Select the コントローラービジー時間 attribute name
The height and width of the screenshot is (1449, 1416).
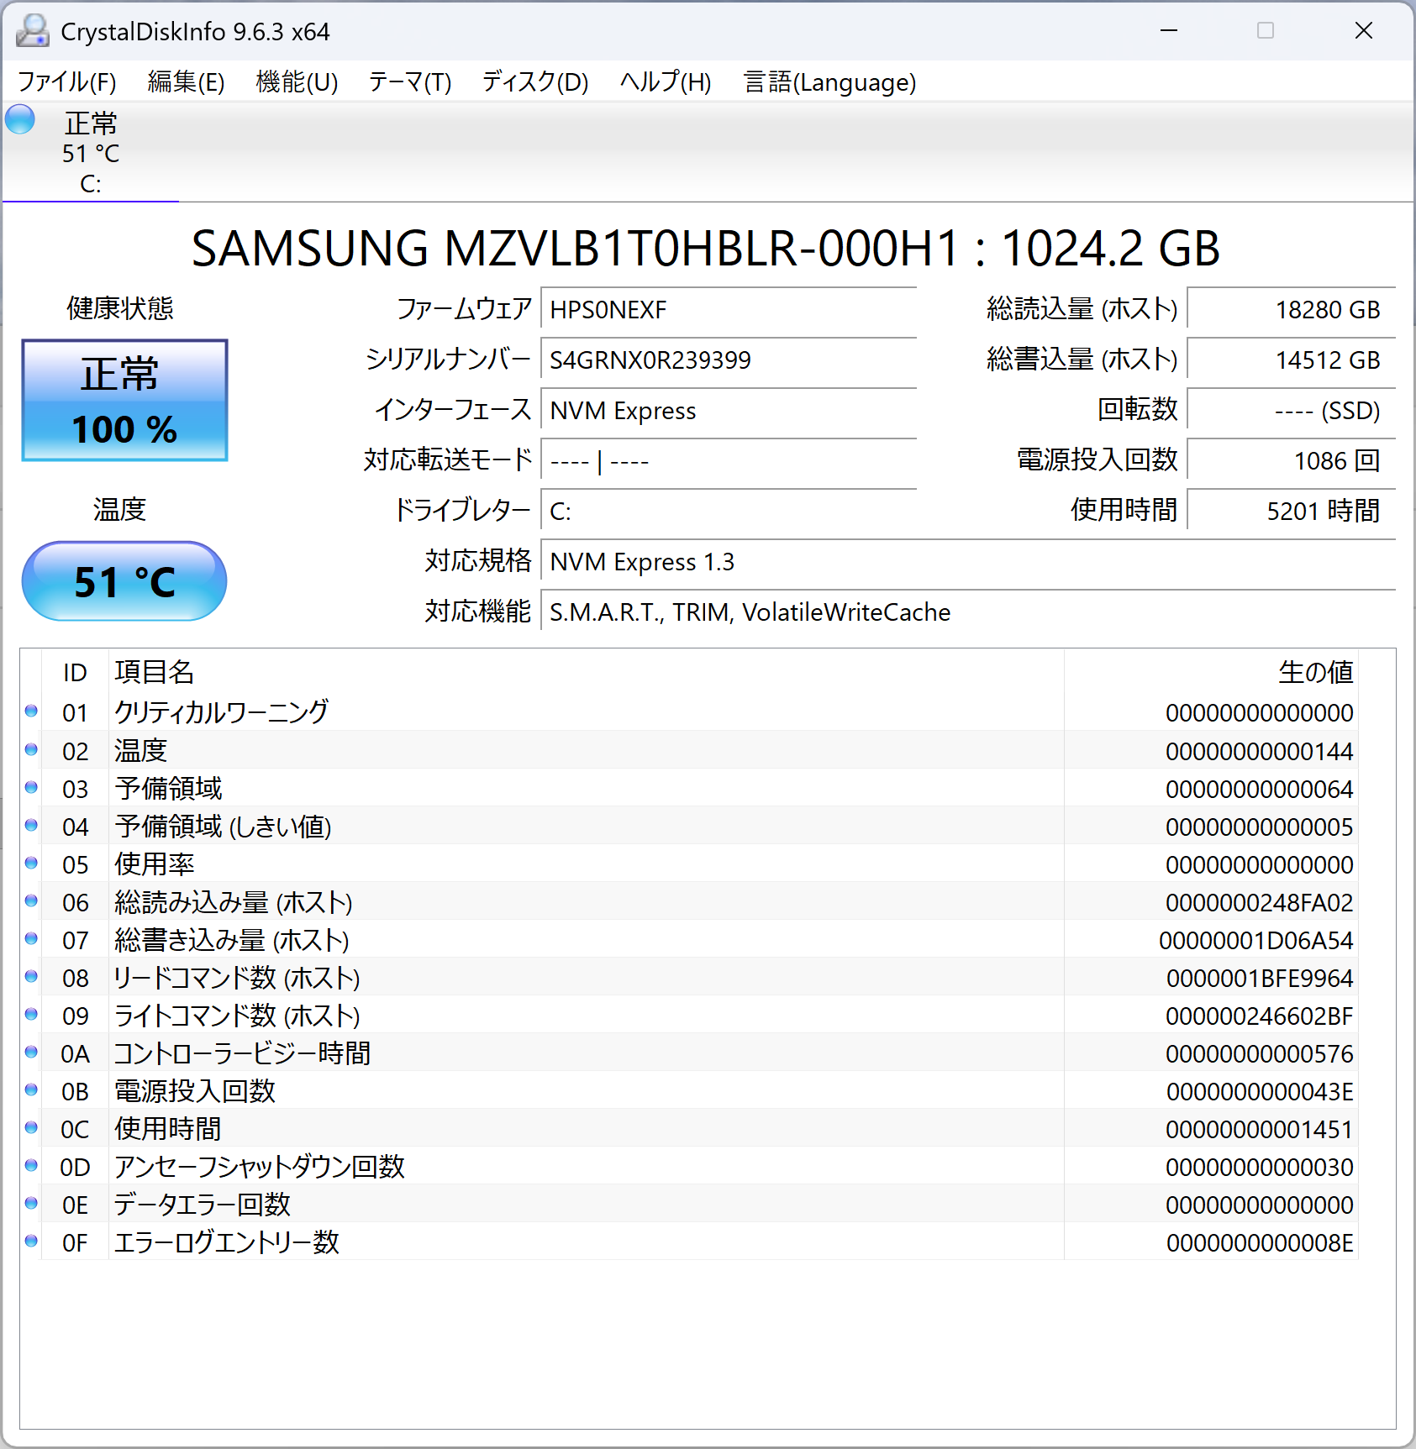[242, 1053]
